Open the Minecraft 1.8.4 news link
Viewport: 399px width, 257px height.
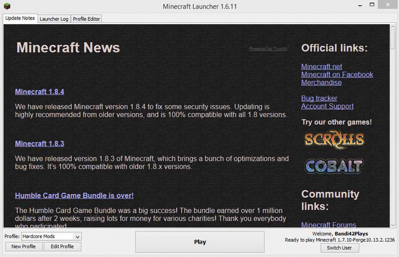coord(39,92)
